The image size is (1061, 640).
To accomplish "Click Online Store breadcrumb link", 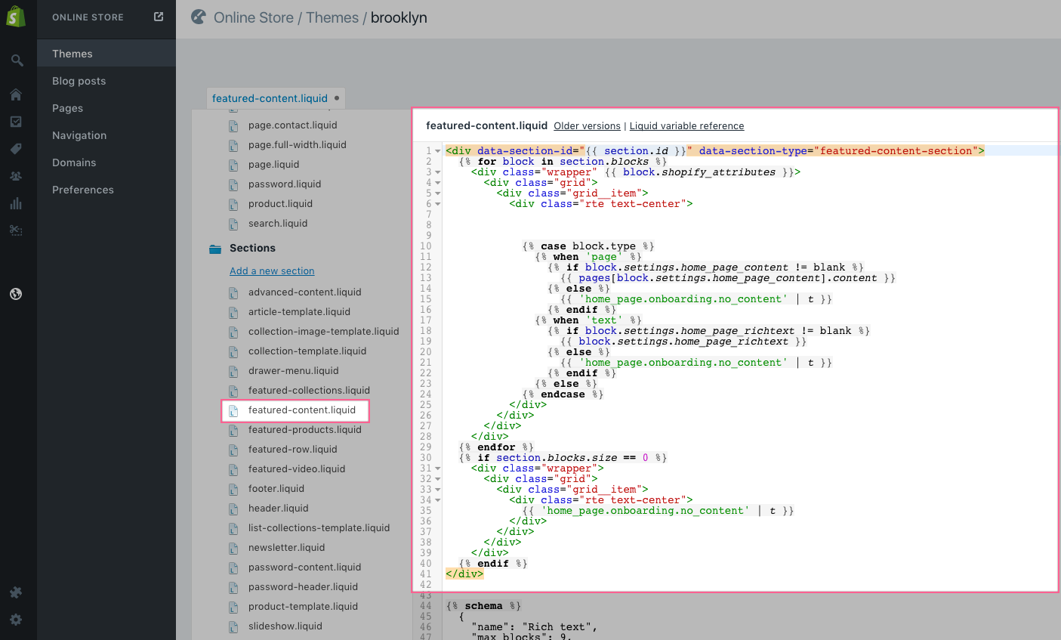I will point(254,17).
